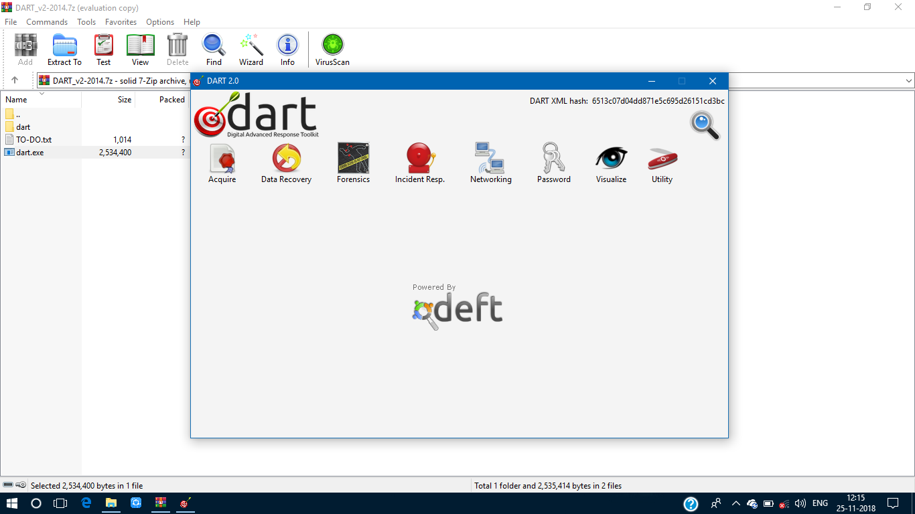Switch to WinRAR via its taskbar icon
Viewport: 915px width, 514px height.
pyautogui.click(x=160, y=503)
